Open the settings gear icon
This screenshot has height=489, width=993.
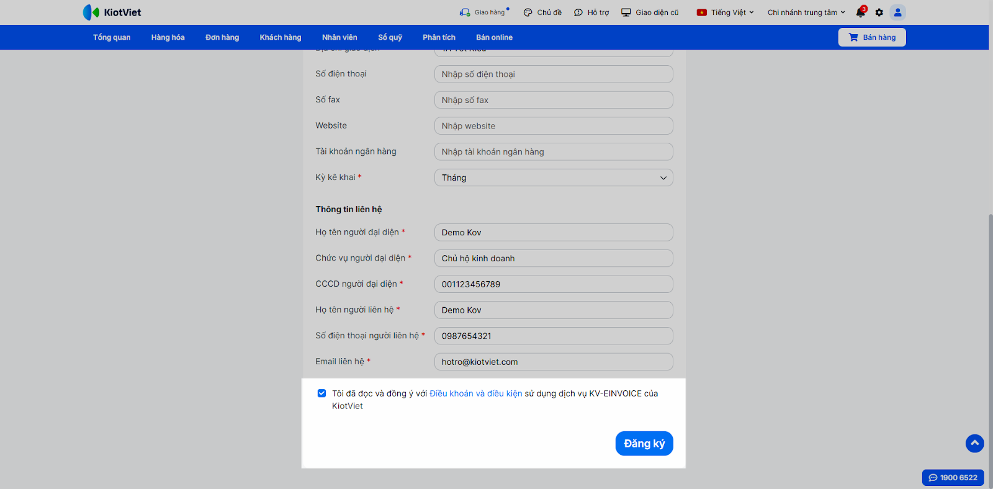click(x=879, y=12)
